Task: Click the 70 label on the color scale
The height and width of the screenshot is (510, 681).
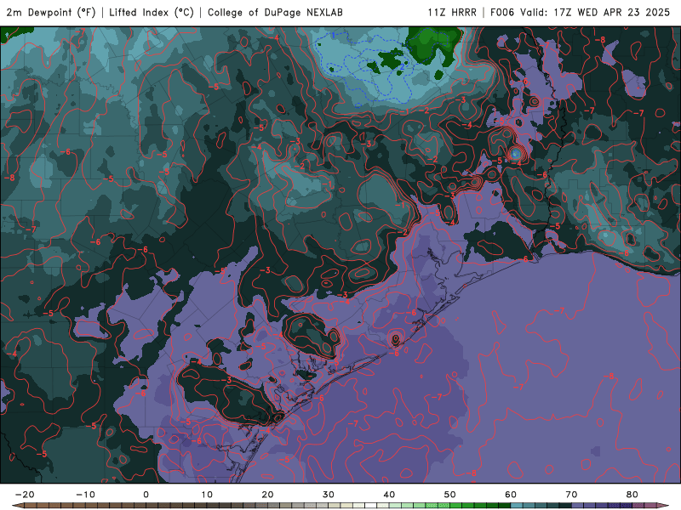Action: 571,495
